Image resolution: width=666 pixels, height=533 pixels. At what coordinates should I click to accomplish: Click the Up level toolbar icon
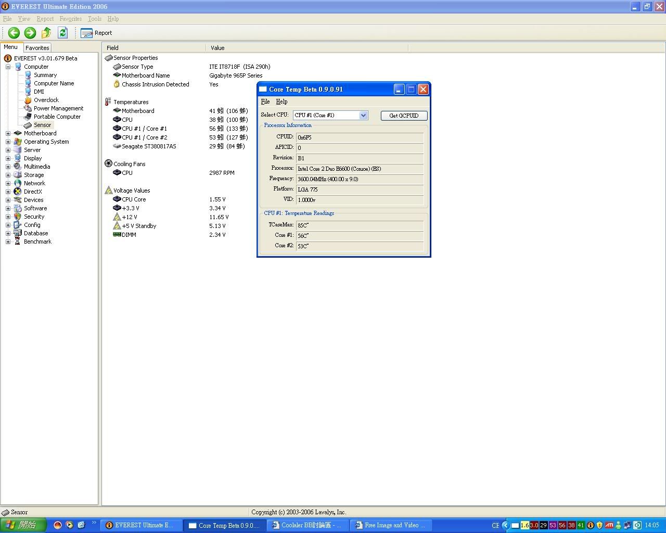46,33
